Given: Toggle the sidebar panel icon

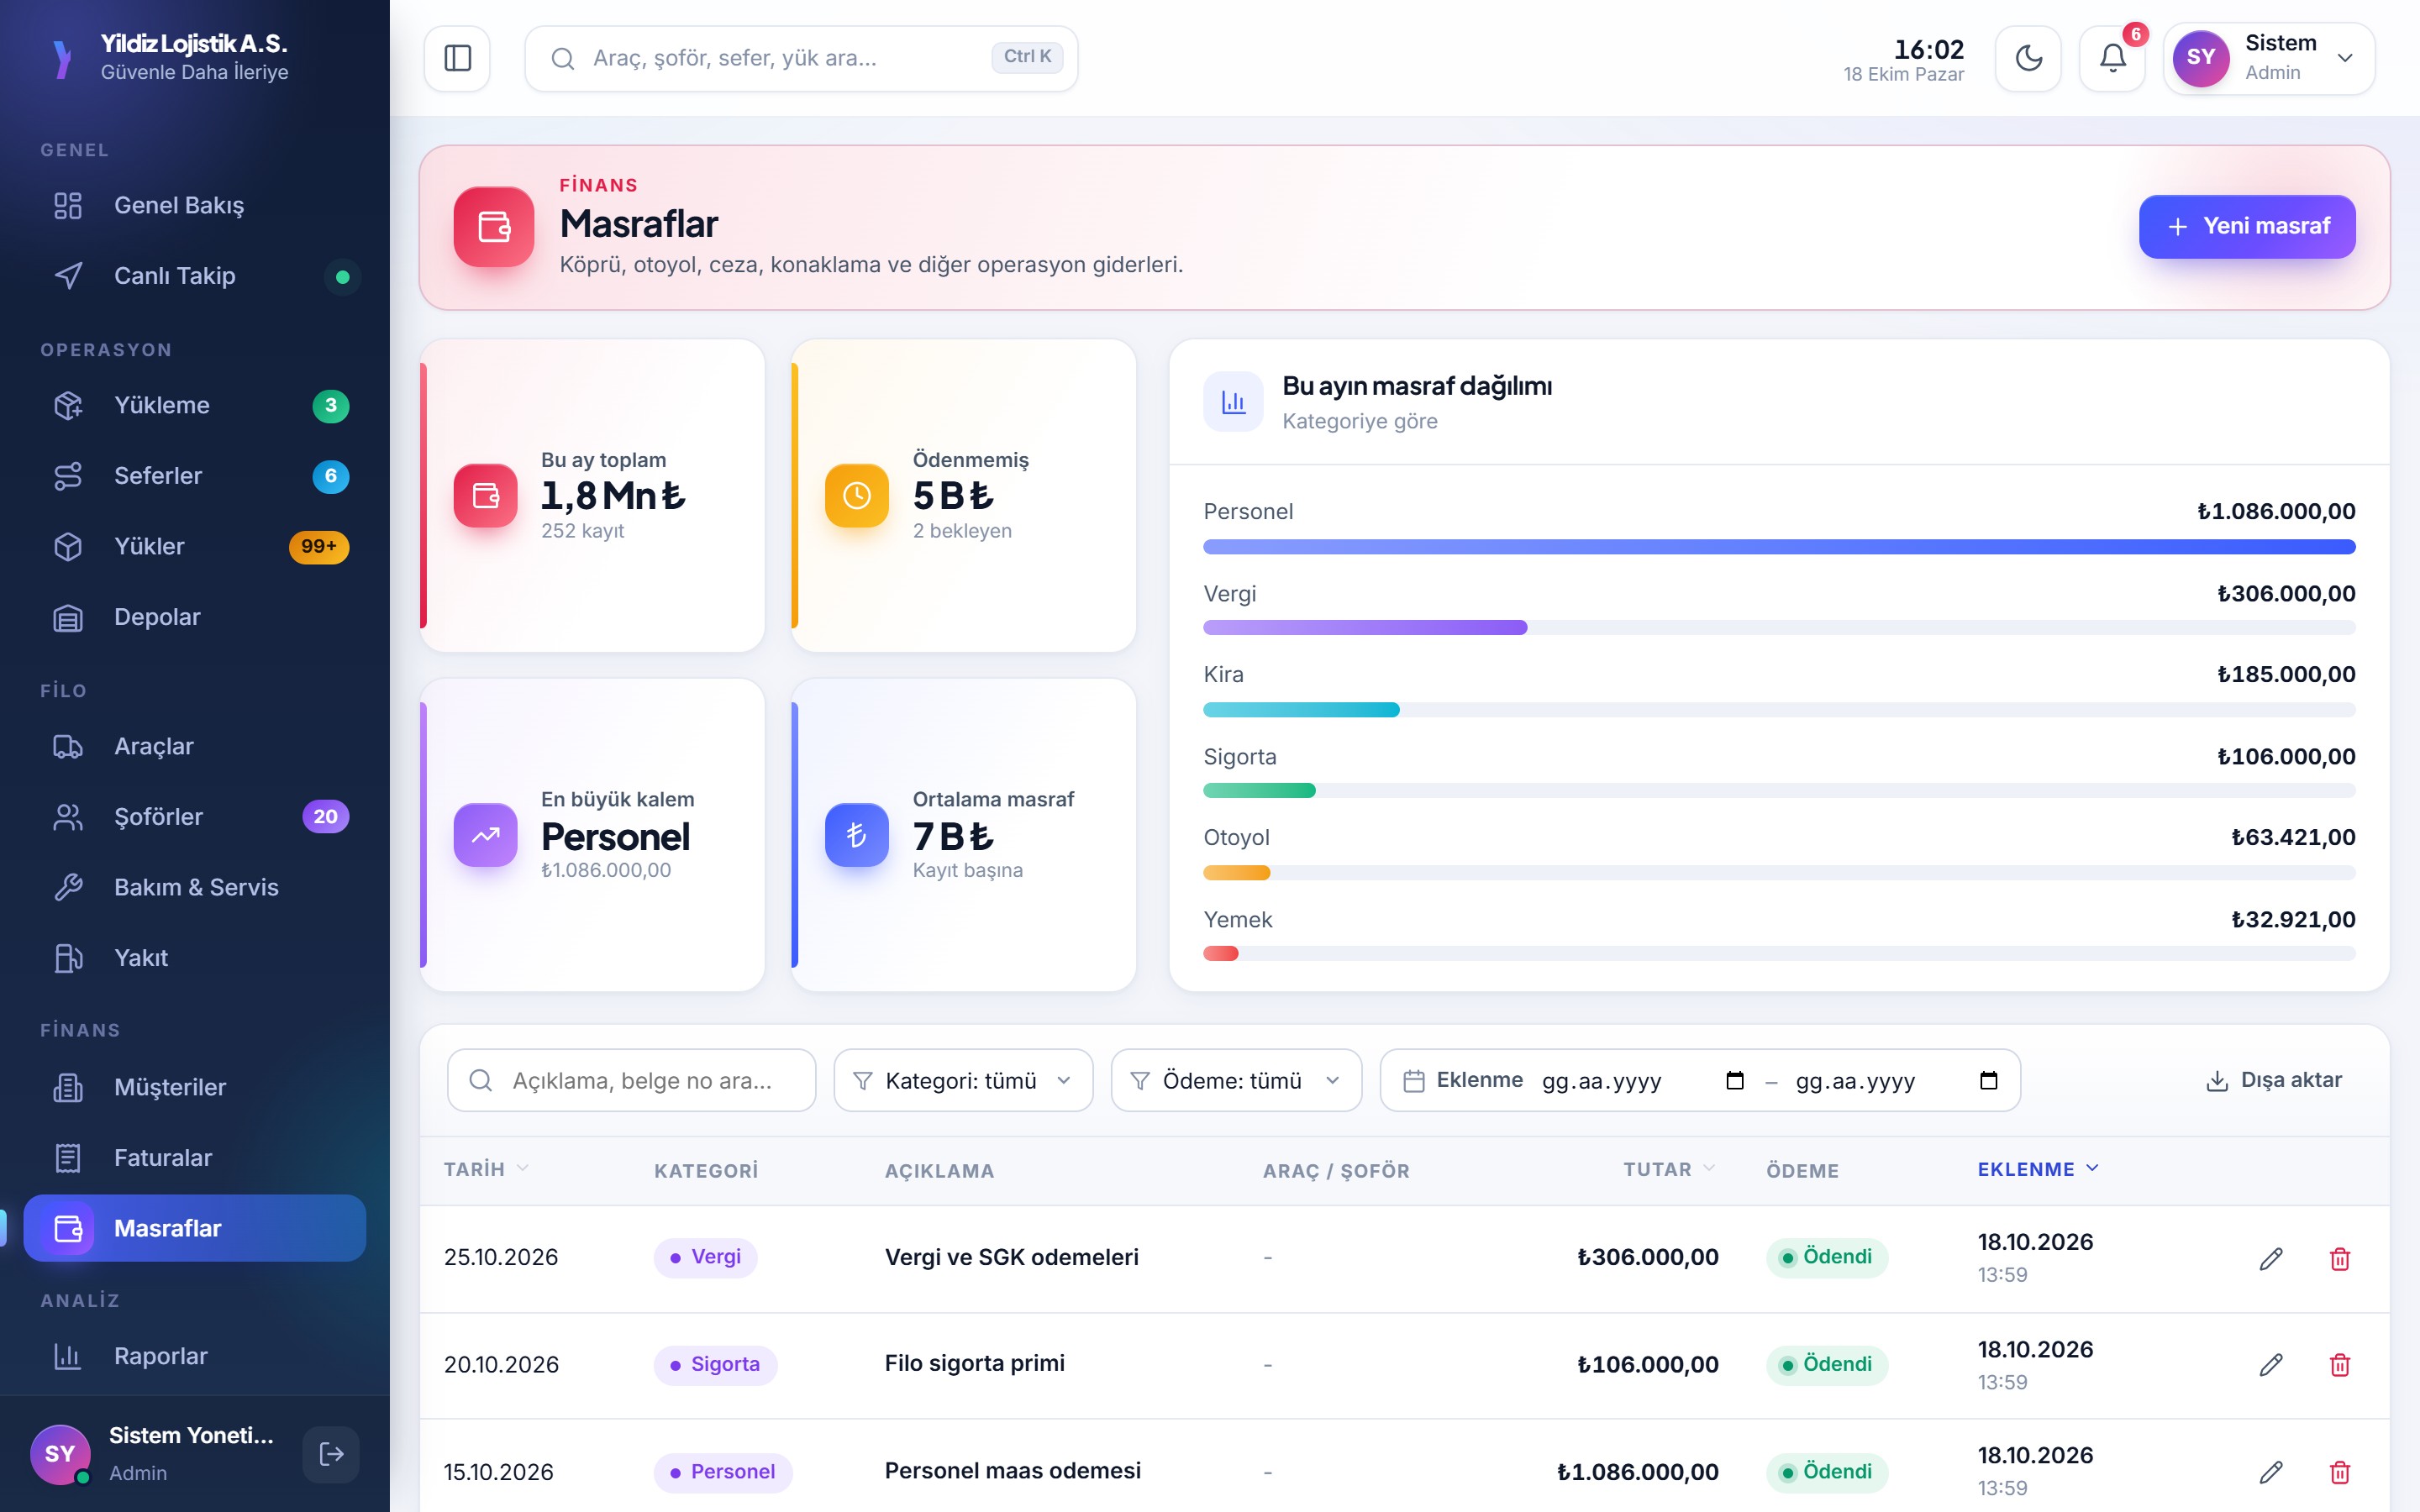Looking at the screenshot, I should 457,58.
